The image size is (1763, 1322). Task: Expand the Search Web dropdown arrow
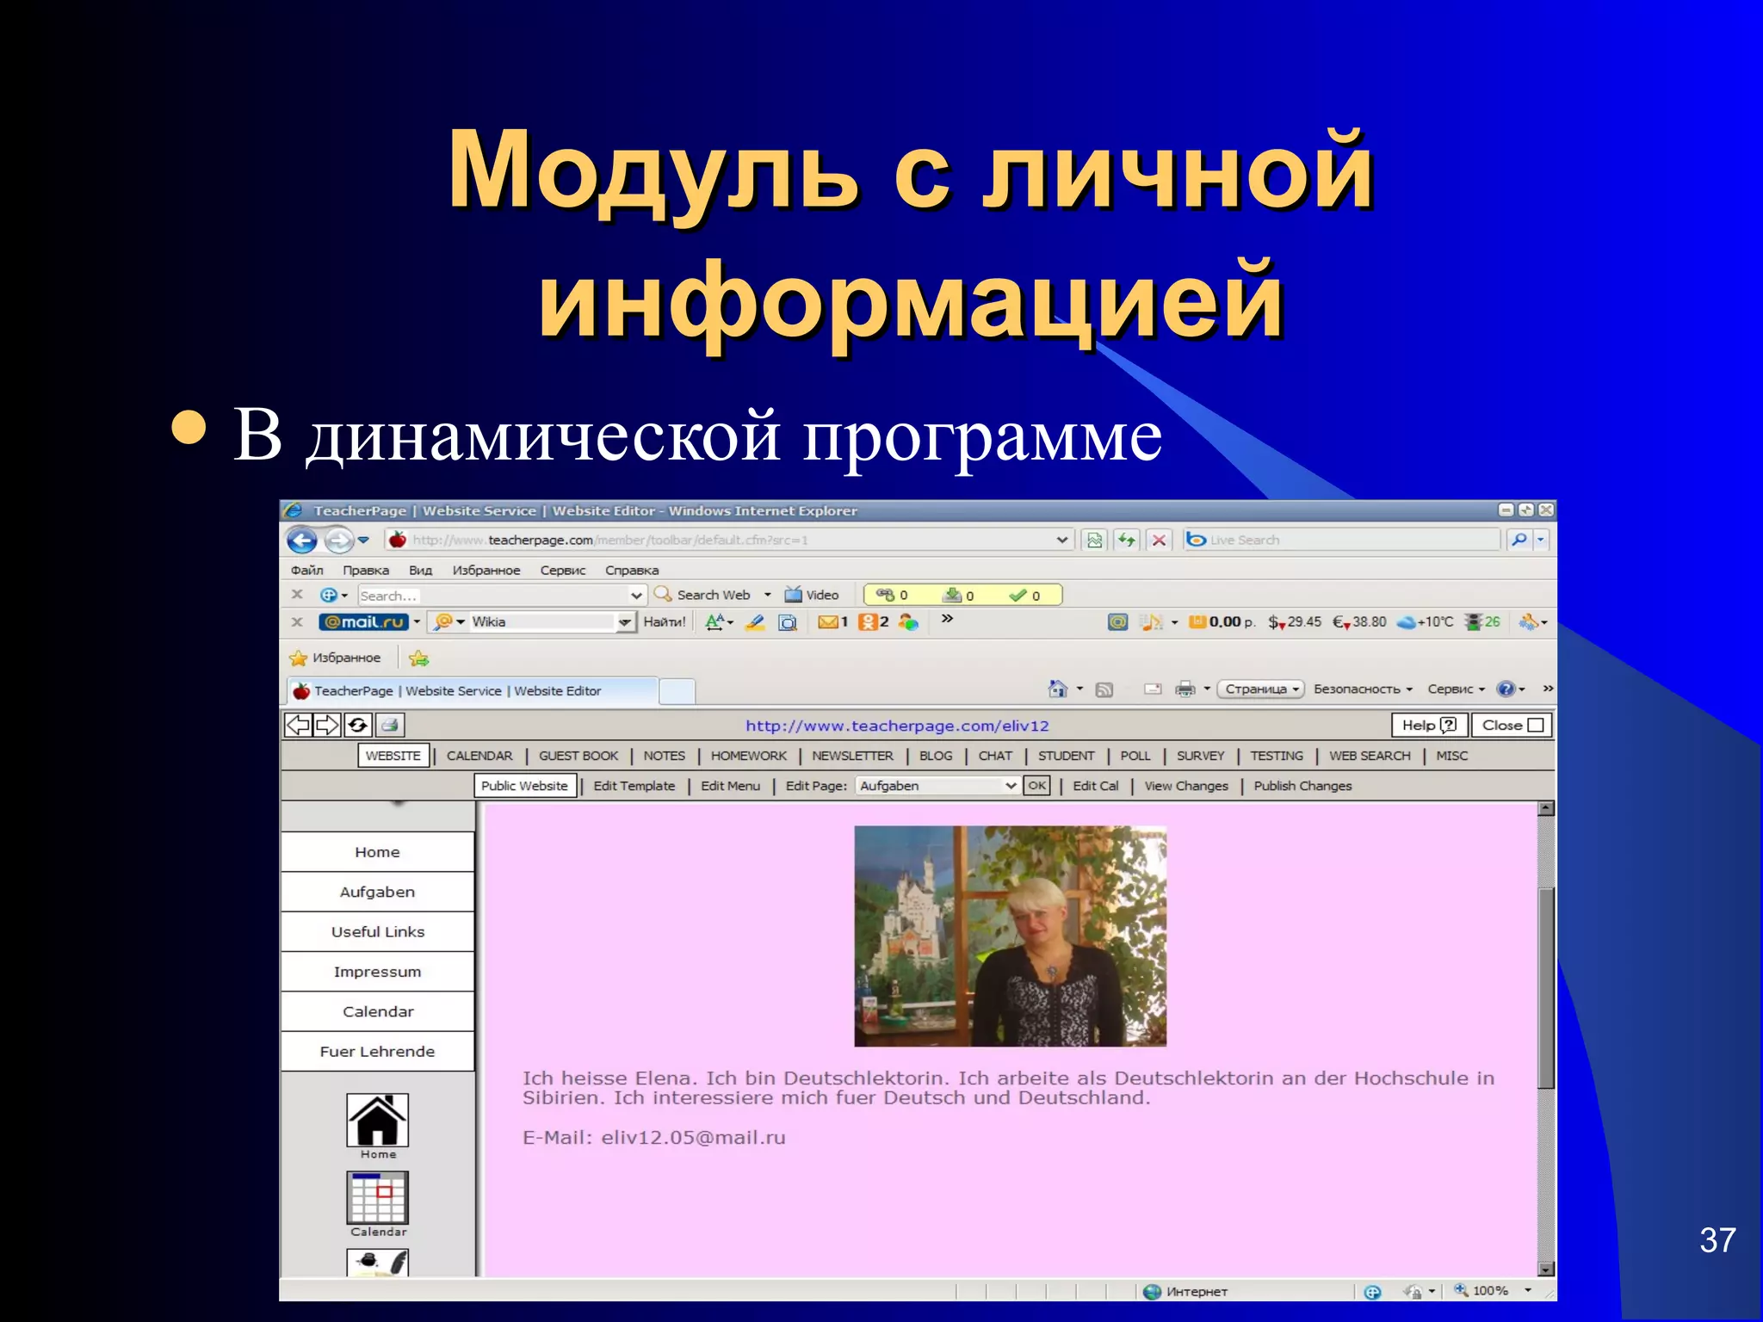[767, 595]
